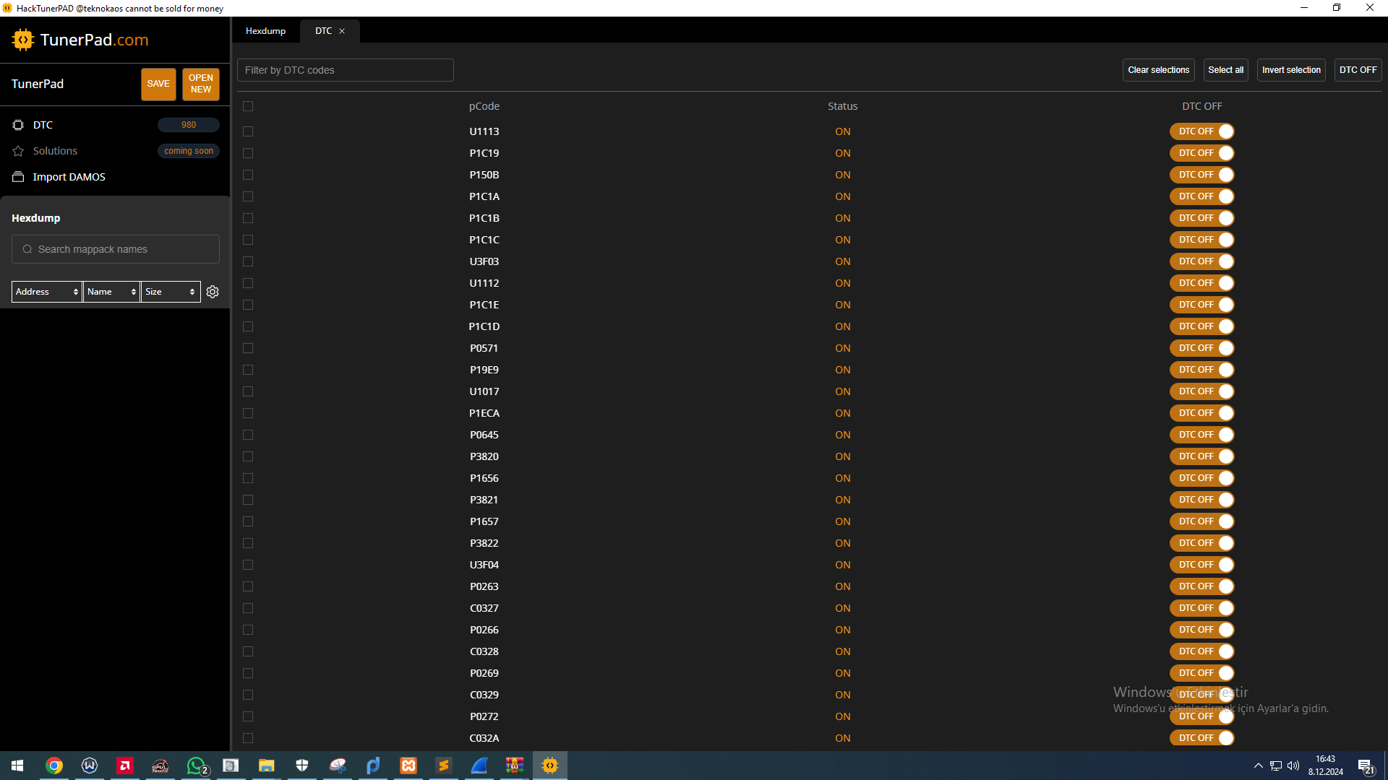Check the checkbox for P0571 row

248,348
